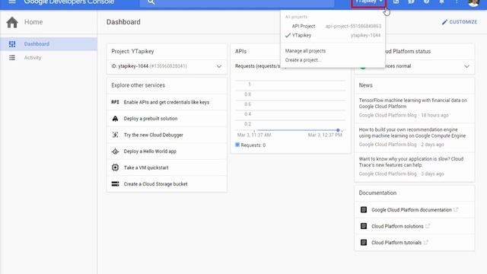
Task: Click the Compute Engine chip icon beside VM quickstart
Action: 115,167
